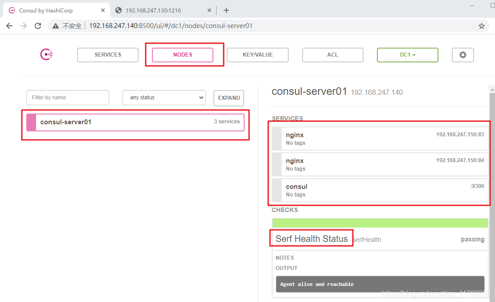Close the 192.168.247.130:1216 tab

[209, 10]
